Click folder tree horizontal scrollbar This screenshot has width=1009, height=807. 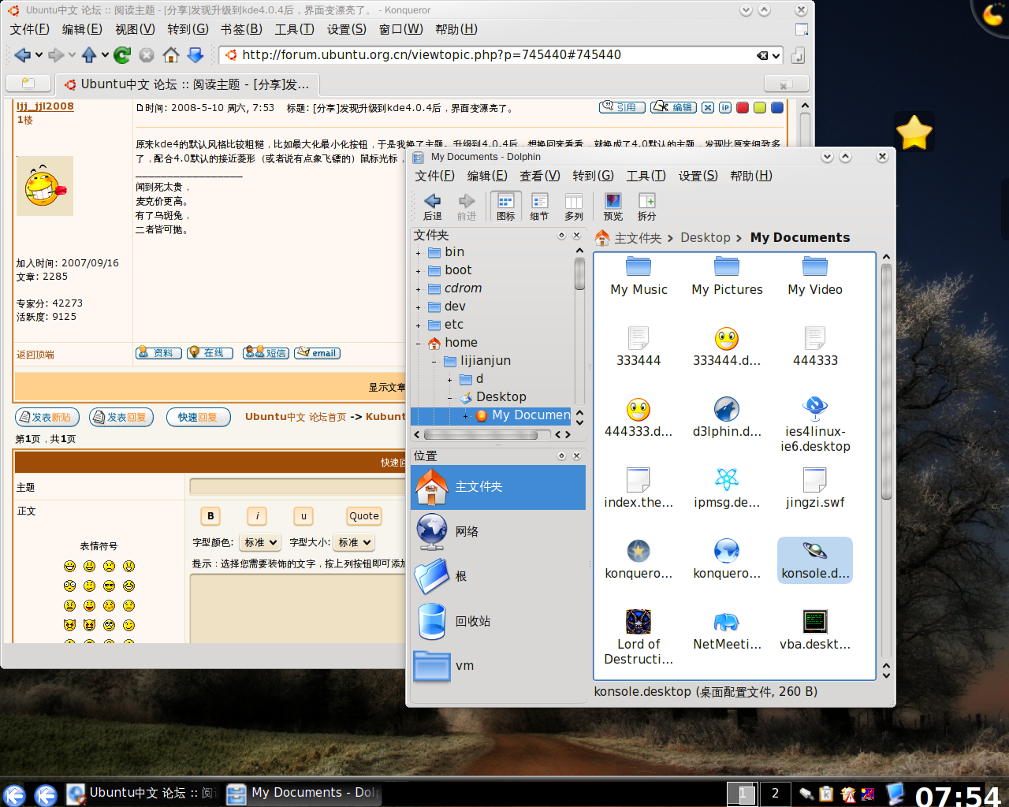click(481, 434)
